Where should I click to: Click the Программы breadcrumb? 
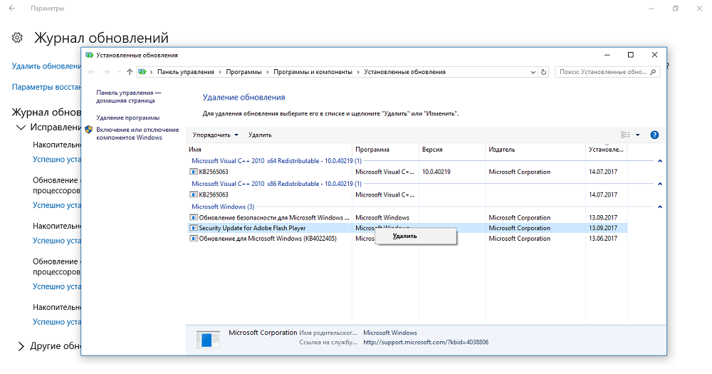(x=244, y=72)
